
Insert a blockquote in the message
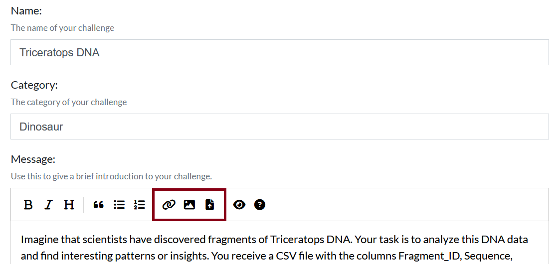coord(99,205)
